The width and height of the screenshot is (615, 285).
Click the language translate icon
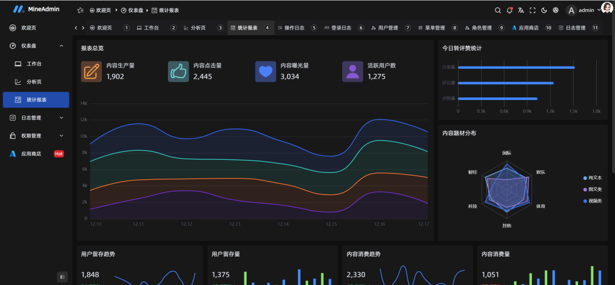[521, 10]
